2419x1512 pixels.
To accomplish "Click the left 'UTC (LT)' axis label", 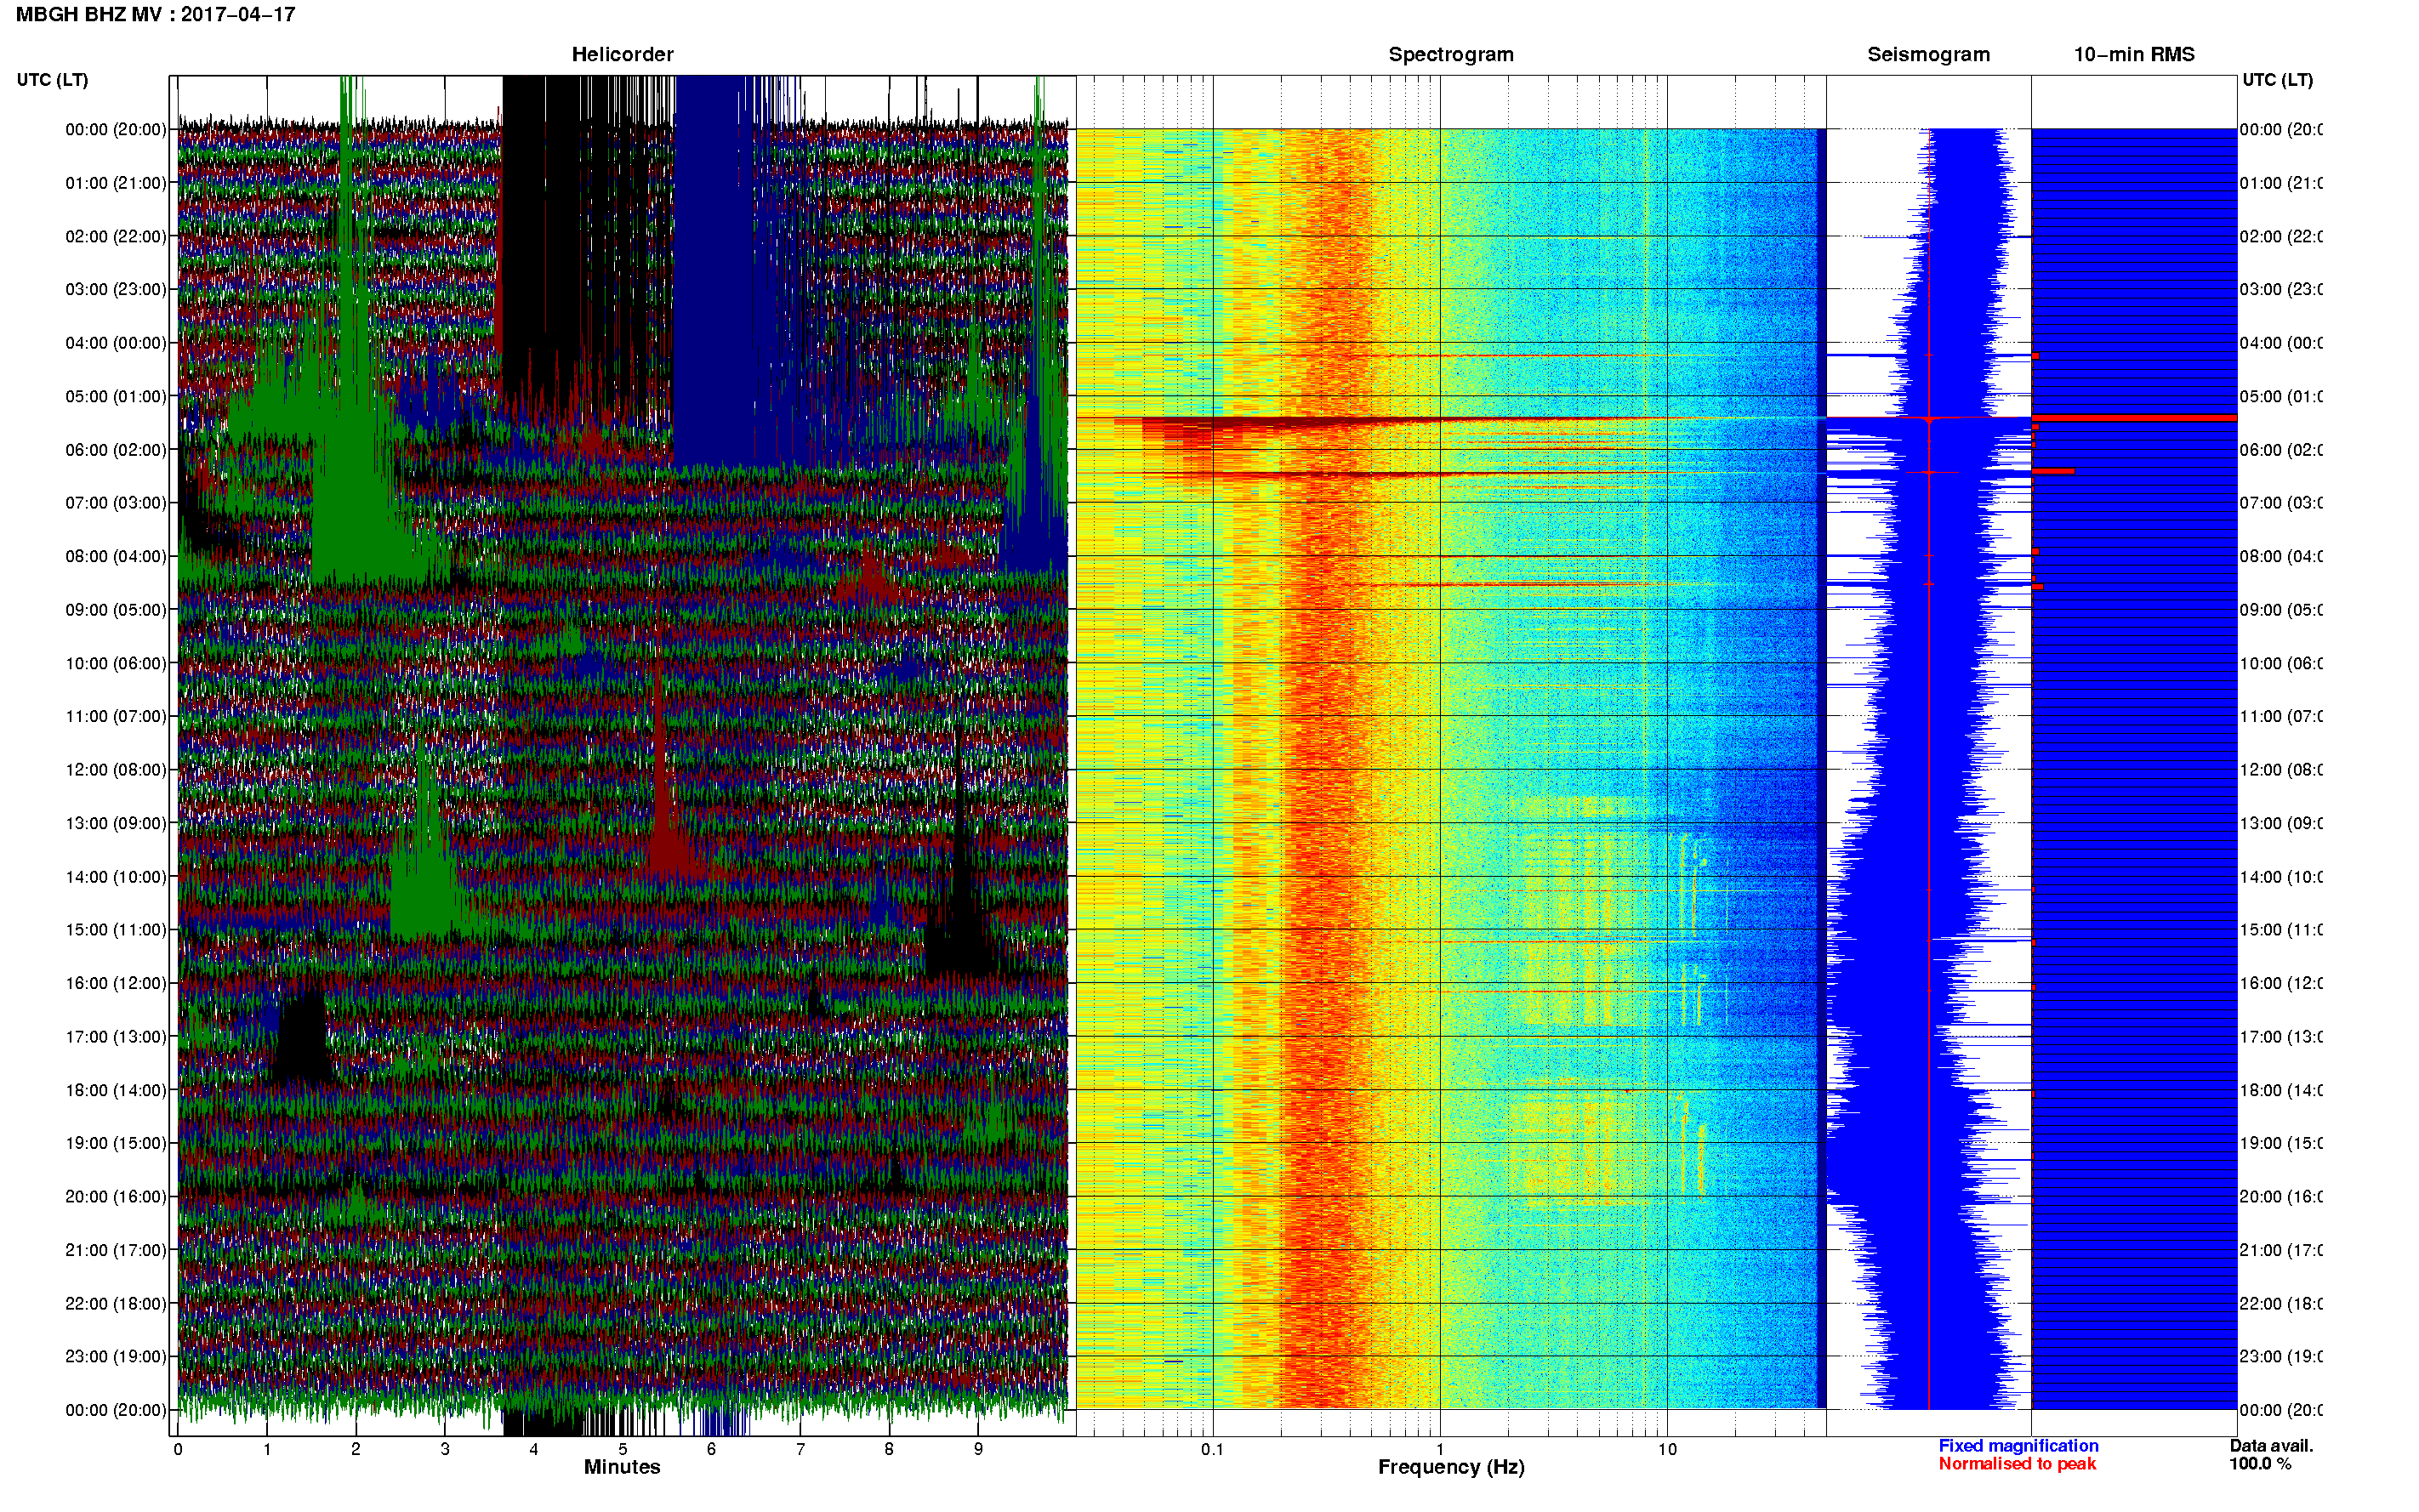I will coord(52,79).
